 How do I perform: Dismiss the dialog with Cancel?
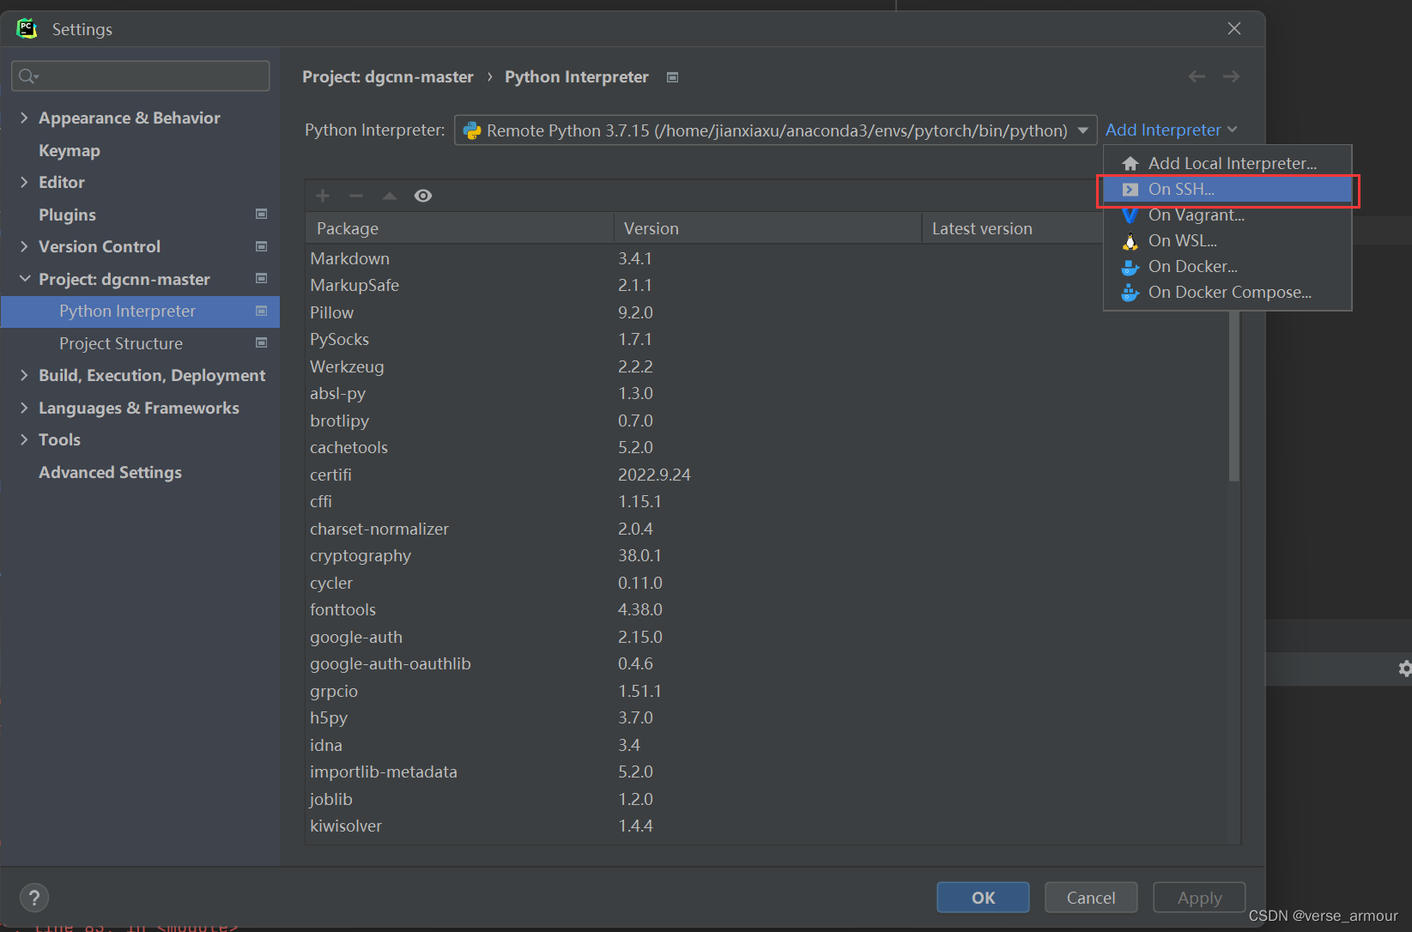pos(1090,897)
